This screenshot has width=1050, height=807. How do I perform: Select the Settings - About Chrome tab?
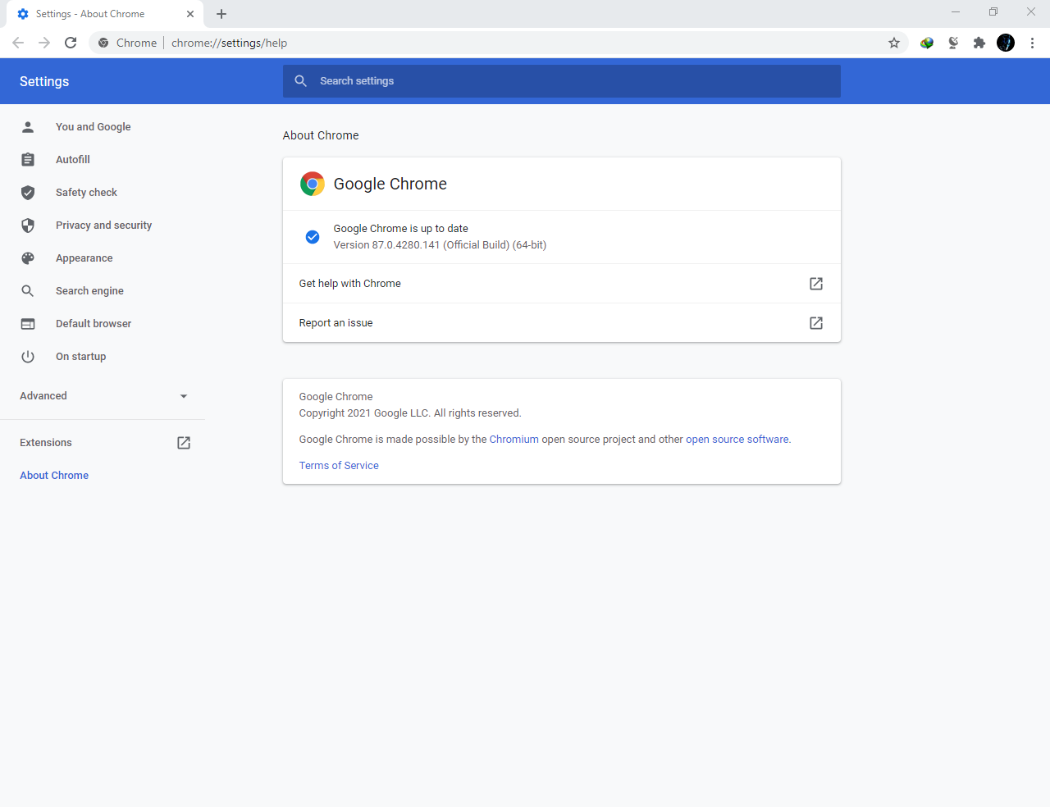pos(105,14)
